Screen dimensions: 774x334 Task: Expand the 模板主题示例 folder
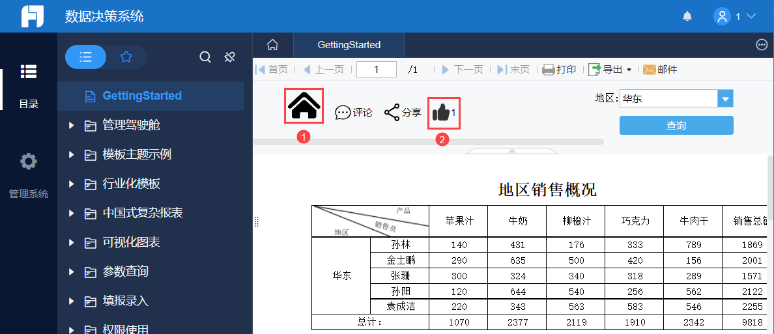pos(72,155)
